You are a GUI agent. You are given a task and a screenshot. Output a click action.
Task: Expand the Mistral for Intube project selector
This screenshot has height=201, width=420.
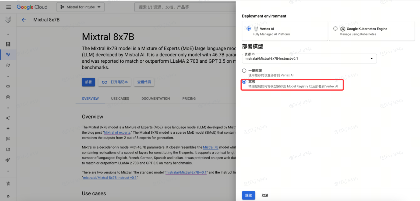tap(80, 7)
